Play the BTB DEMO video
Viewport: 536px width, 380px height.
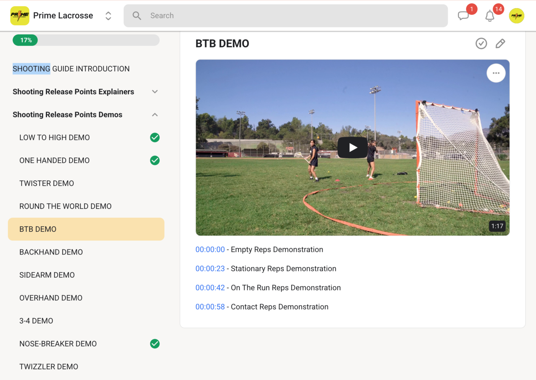(352, 148)
